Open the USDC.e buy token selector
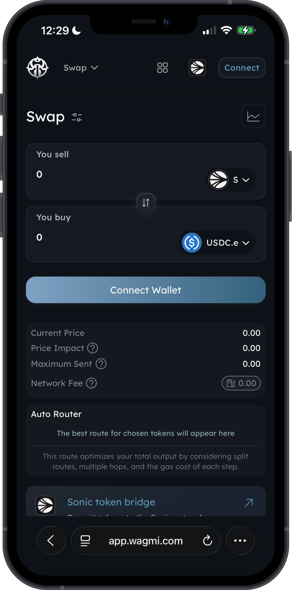292x590 pixels. click(217, 243)
